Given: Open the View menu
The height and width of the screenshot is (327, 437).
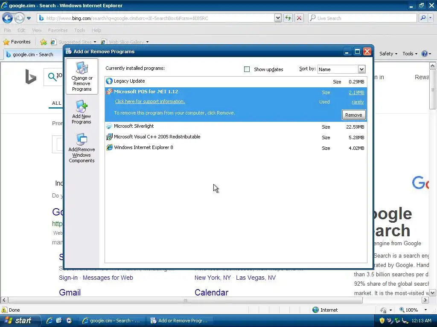Looking at the screenshot, I should 37,30.
